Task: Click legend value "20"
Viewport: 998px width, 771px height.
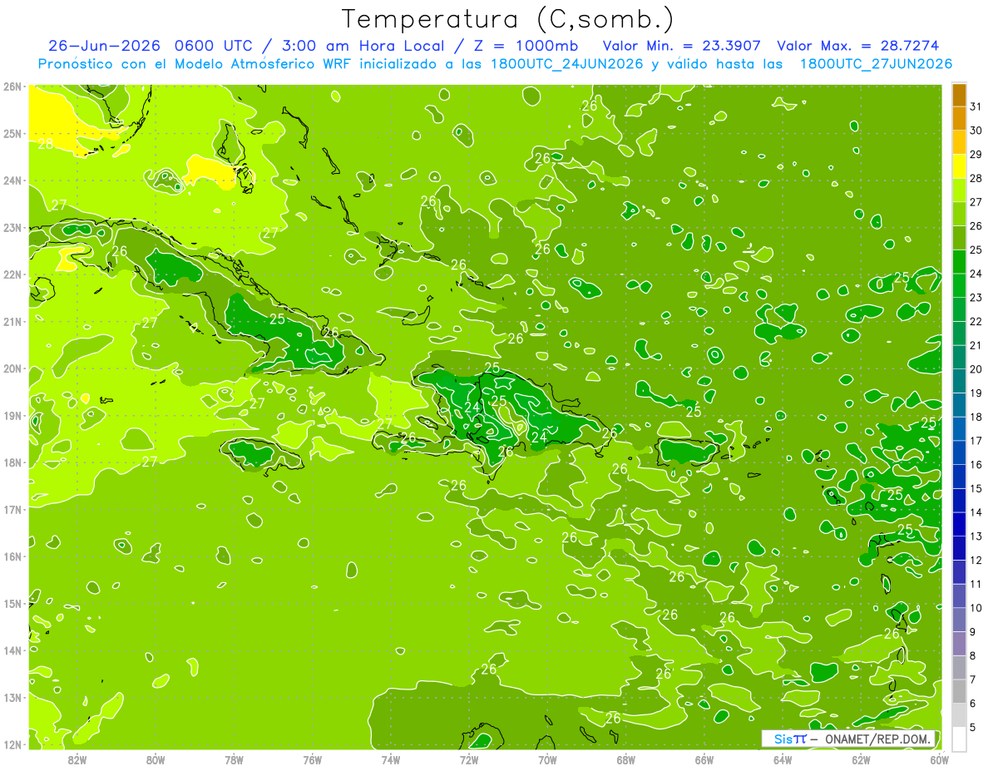Action: [976, 368]
